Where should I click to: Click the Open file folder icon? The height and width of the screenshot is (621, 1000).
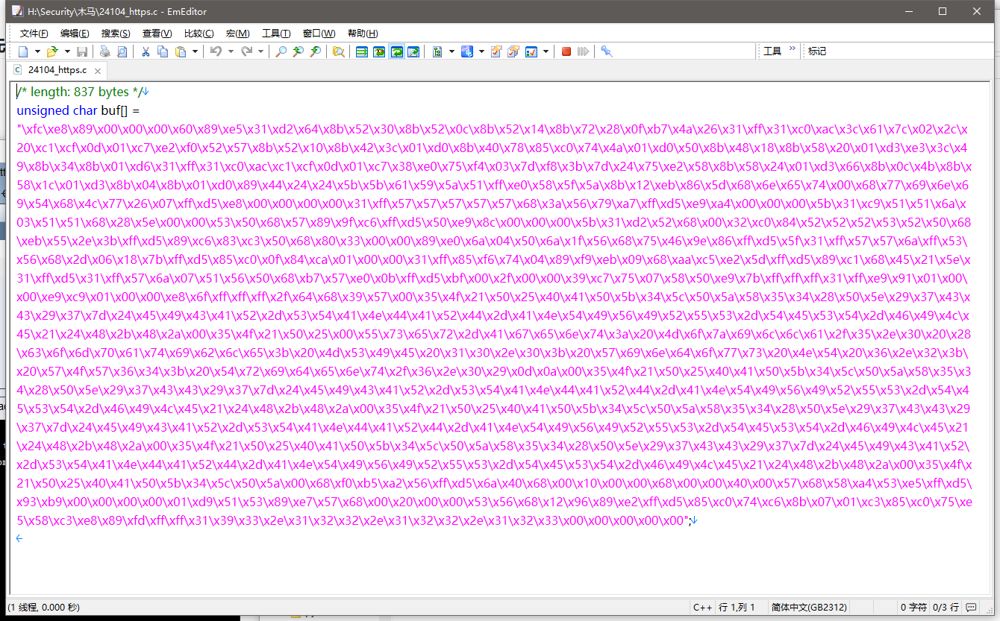[x=52, y=51]
